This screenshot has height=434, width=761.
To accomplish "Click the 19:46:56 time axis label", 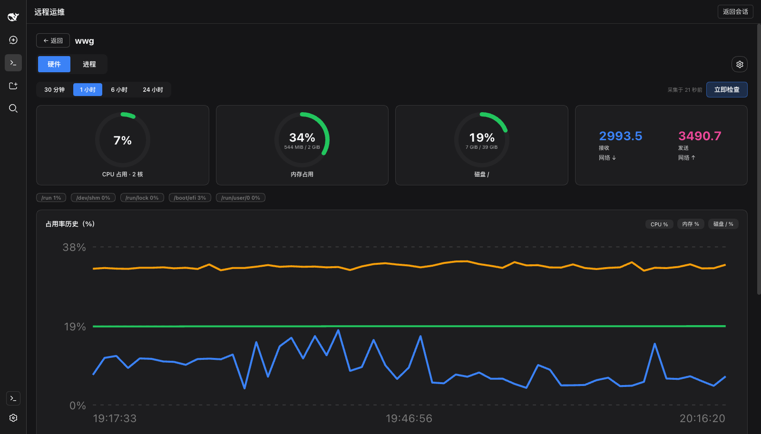I will [409, 418].
